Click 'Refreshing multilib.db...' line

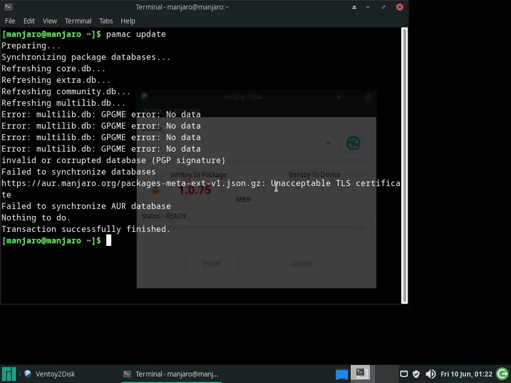tap(63, 103)
